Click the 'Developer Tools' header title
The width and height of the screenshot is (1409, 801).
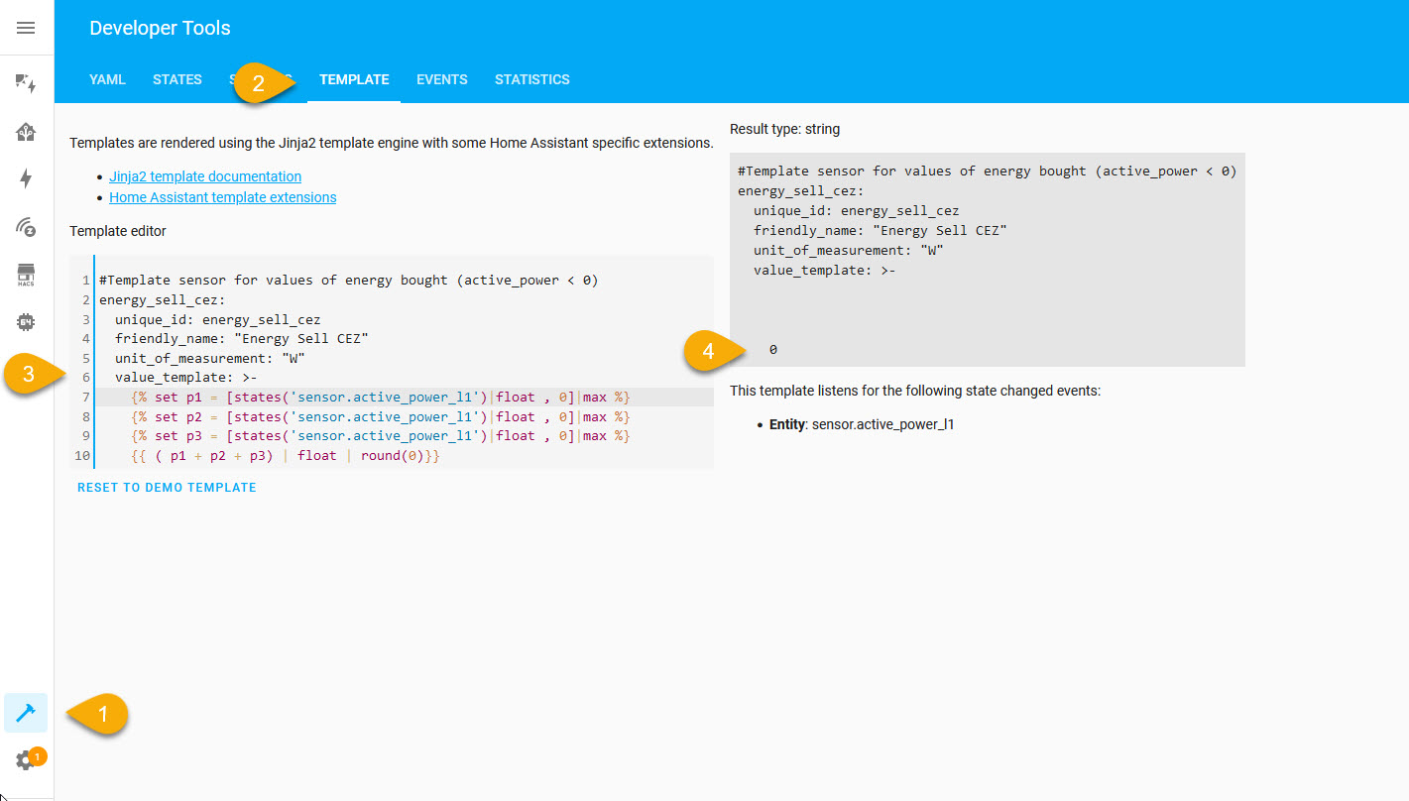tap(160, 28)
